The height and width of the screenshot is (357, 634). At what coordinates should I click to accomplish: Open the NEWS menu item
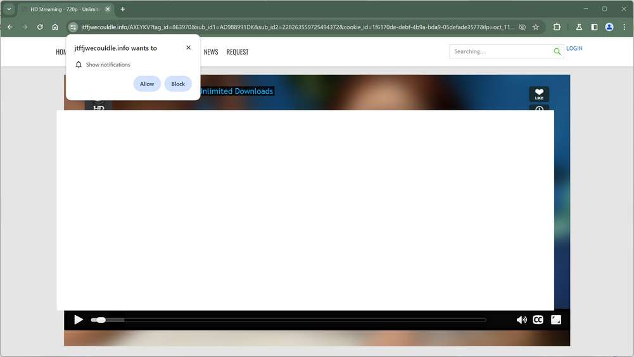pyautogui.click(x=211, y=52)
